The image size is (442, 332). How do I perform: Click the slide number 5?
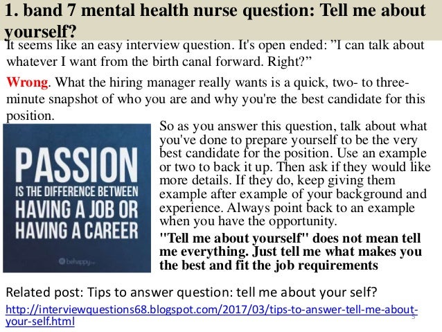(412, 318)
